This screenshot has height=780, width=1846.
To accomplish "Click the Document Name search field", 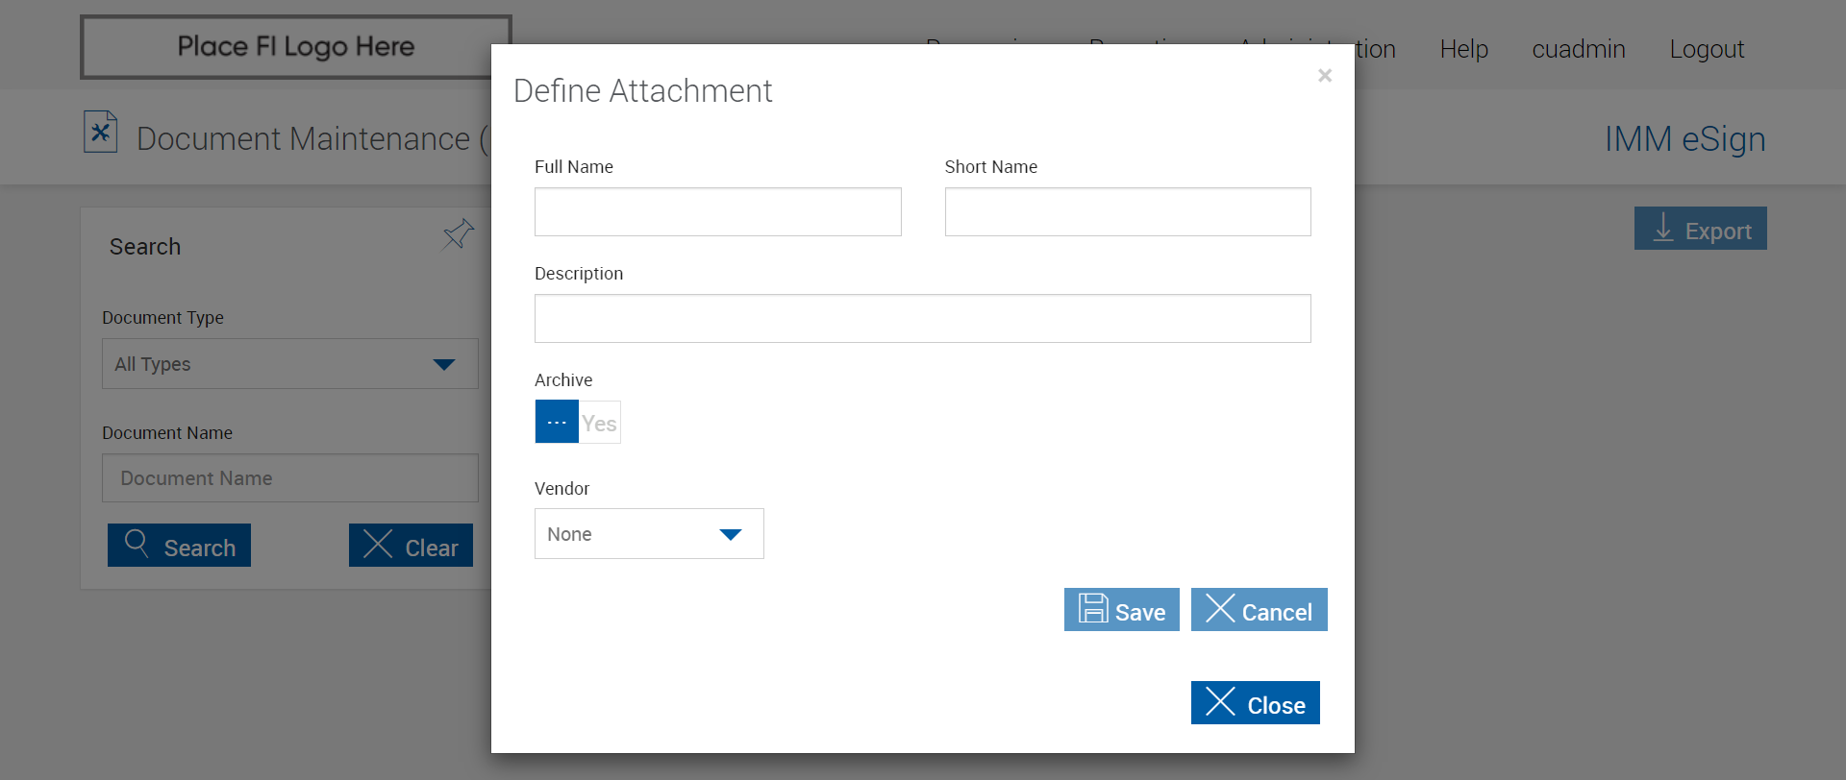I will coord(289,478).
